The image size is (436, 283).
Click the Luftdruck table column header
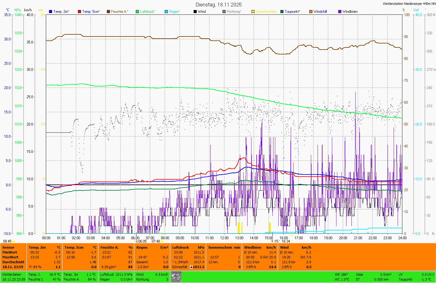pyautogui.click(x=181, y=247)
